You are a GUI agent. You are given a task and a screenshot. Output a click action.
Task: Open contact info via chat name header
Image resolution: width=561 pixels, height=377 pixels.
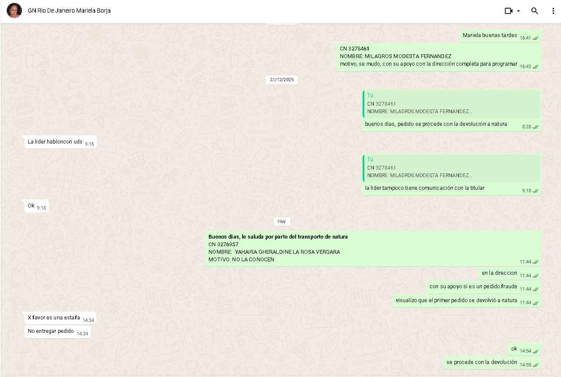coord(69,11)
